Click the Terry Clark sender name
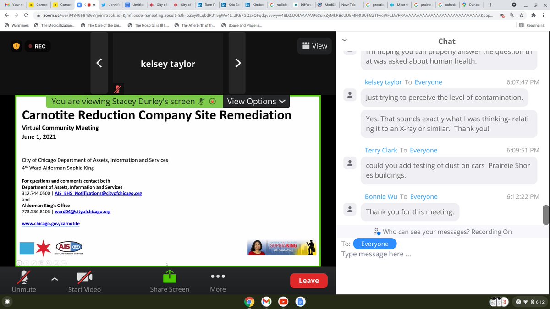The height and width of the screenshot is (309, 550). (x=381, y=150)
